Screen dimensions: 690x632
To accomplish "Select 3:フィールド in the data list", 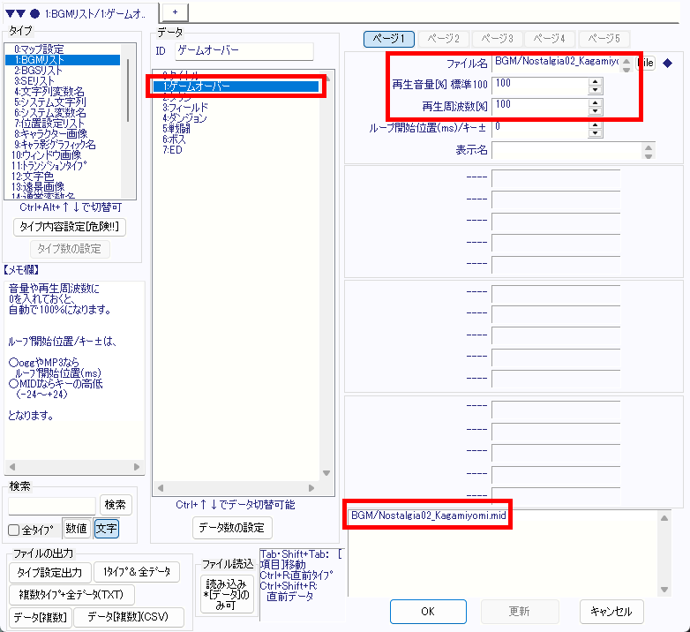I will click(x=184, y=107).
